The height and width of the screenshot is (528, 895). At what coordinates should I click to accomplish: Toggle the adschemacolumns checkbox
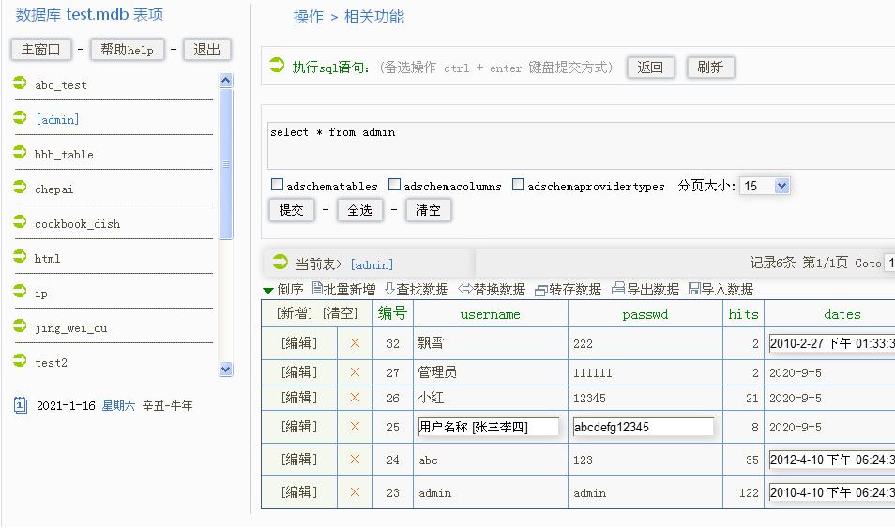(x=395, y=186)
